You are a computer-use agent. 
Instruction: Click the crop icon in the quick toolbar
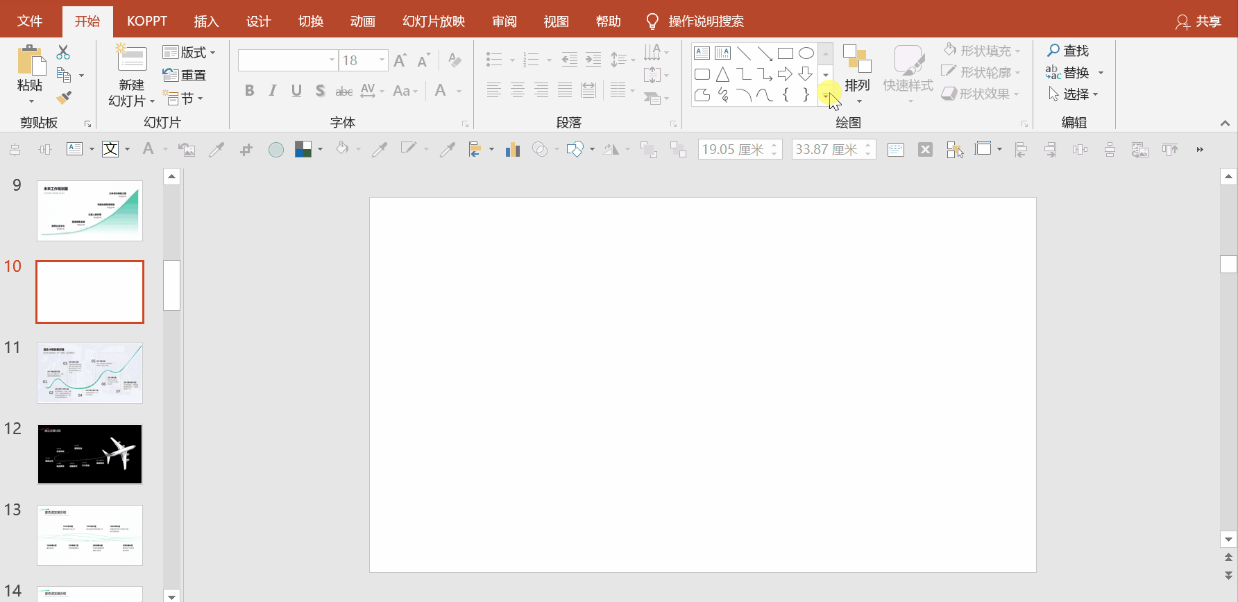246,149
